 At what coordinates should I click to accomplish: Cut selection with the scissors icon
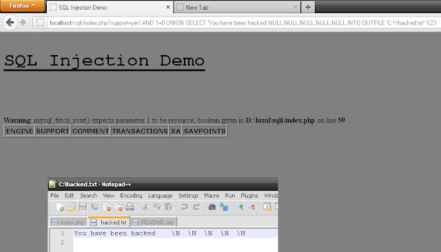(x=145, y=207)
